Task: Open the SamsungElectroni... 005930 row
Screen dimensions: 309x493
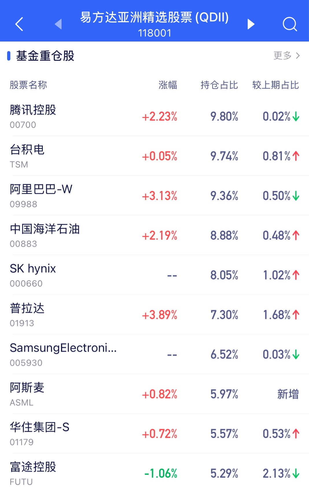Action: (154, 354)
